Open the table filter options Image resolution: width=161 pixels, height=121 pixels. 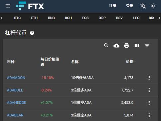pyautogui.click(x=147, y=45)
